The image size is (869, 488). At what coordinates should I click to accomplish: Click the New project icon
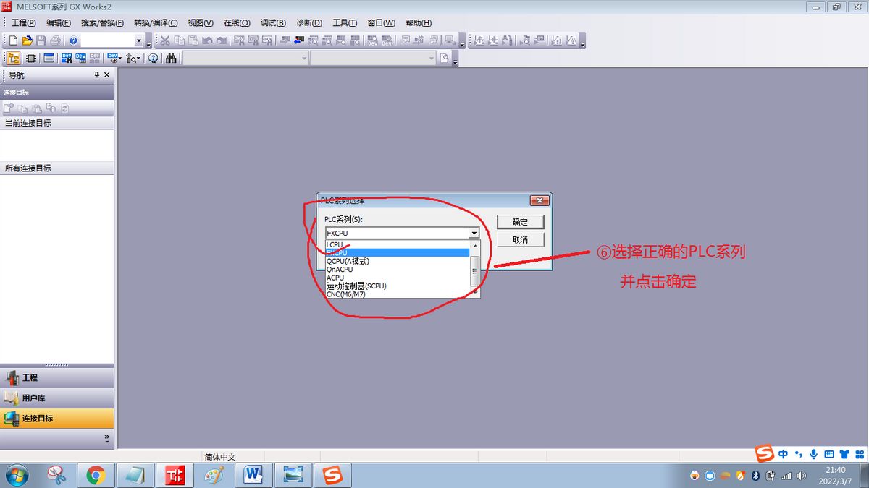point(13,41)
